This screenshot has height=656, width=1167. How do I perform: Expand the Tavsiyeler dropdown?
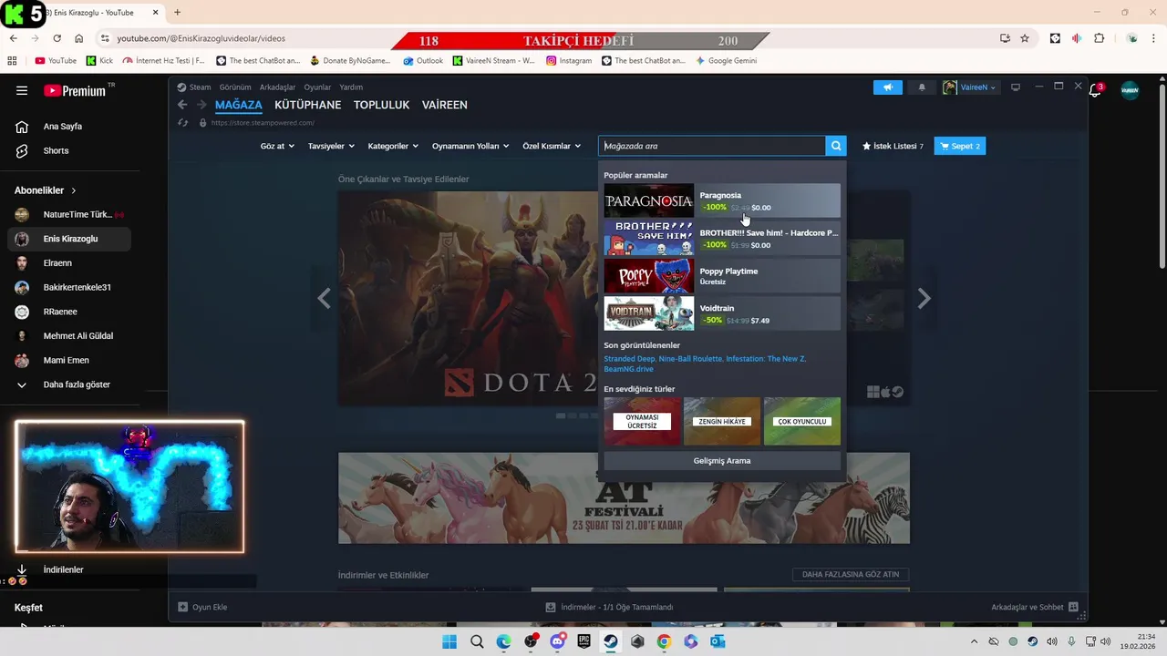click(331, 146)
